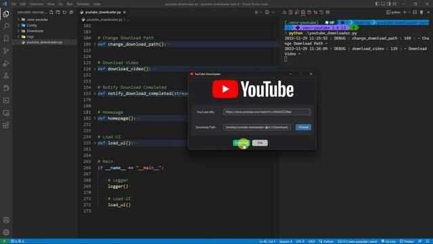Click Prettier in the status bar
433x244 pixels.
click(407, 241)
